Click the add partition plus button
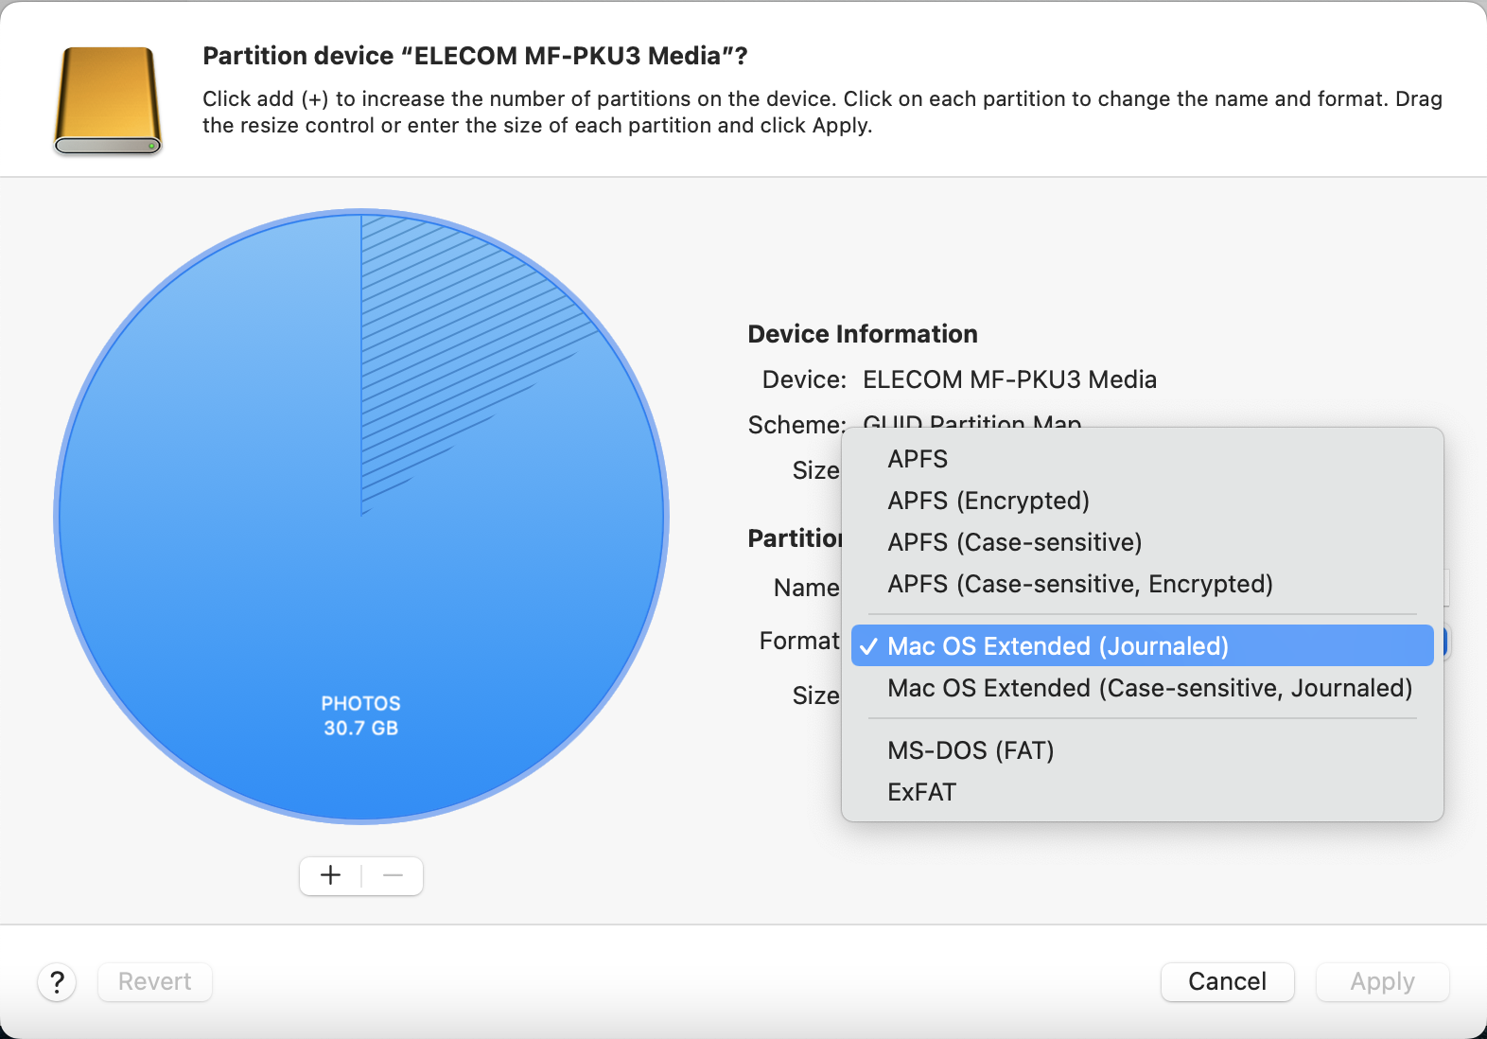The width and height of the screenshot is (1487, 1039). (x=330, y=875)
